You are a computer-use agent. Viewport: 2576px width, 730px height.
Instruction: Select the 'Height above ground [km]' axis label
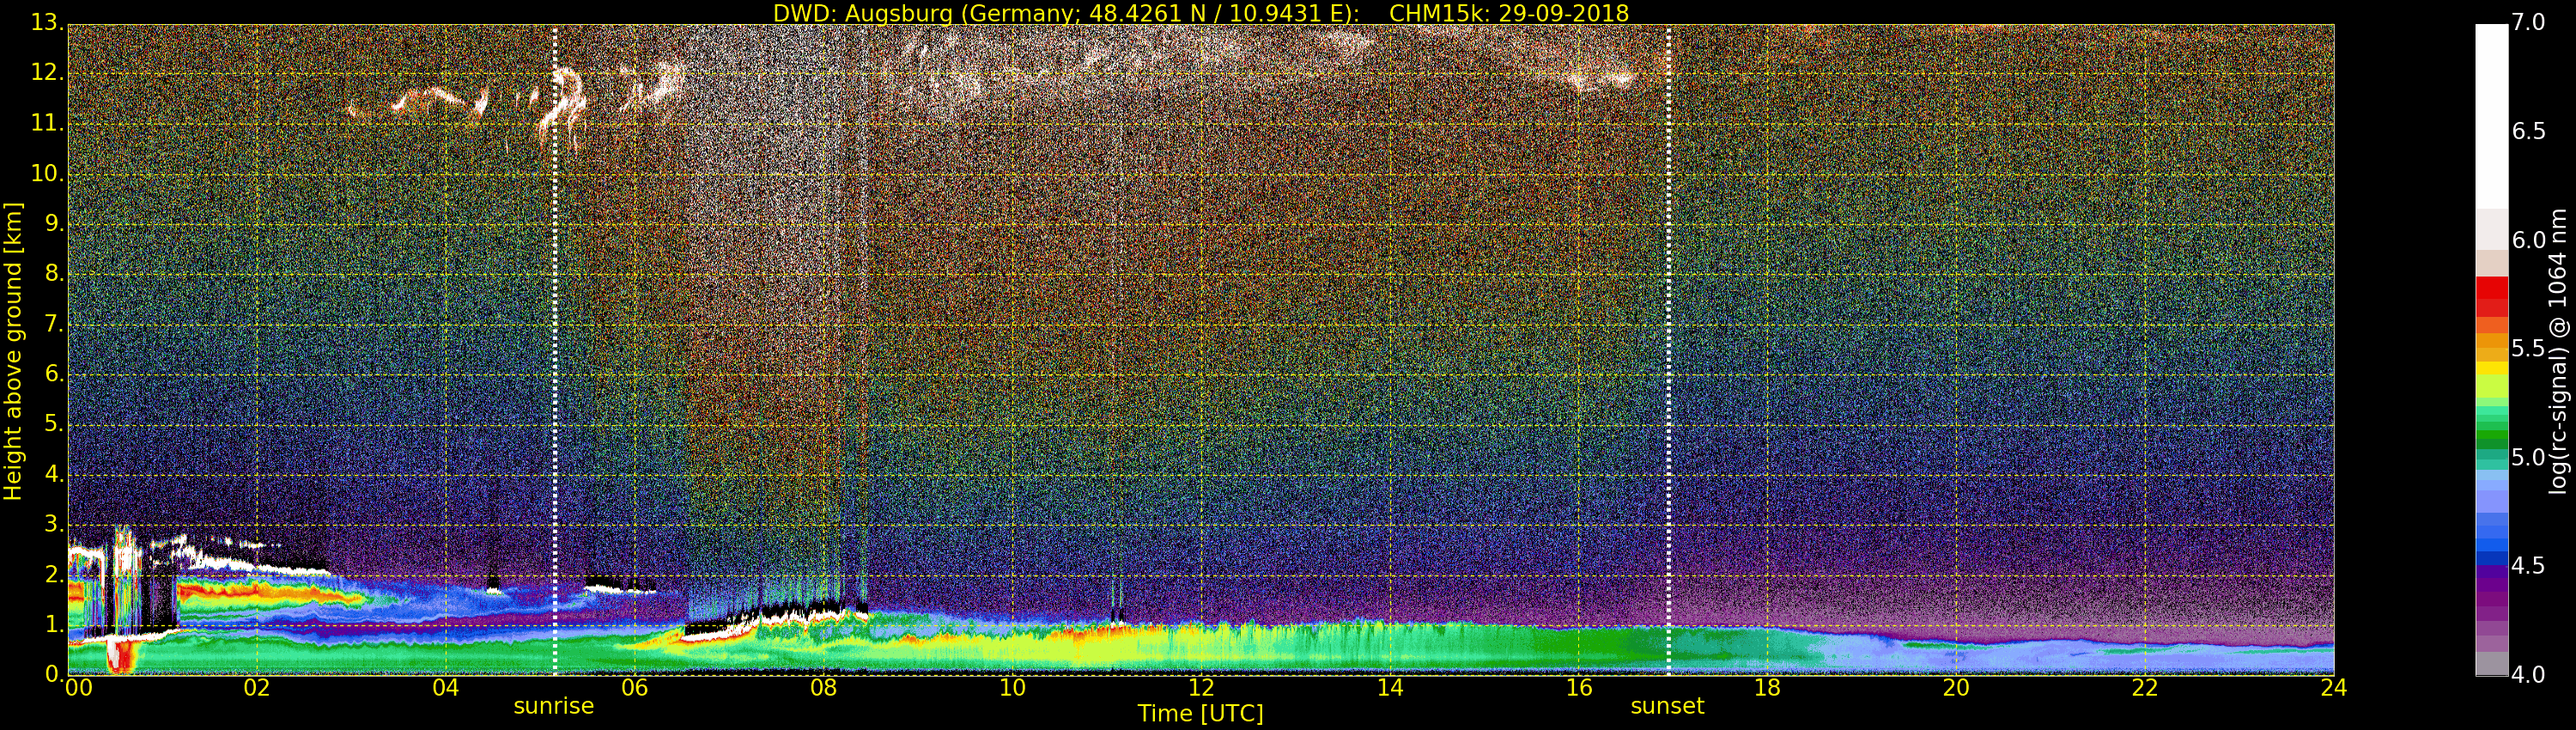(x=13, y=350)
